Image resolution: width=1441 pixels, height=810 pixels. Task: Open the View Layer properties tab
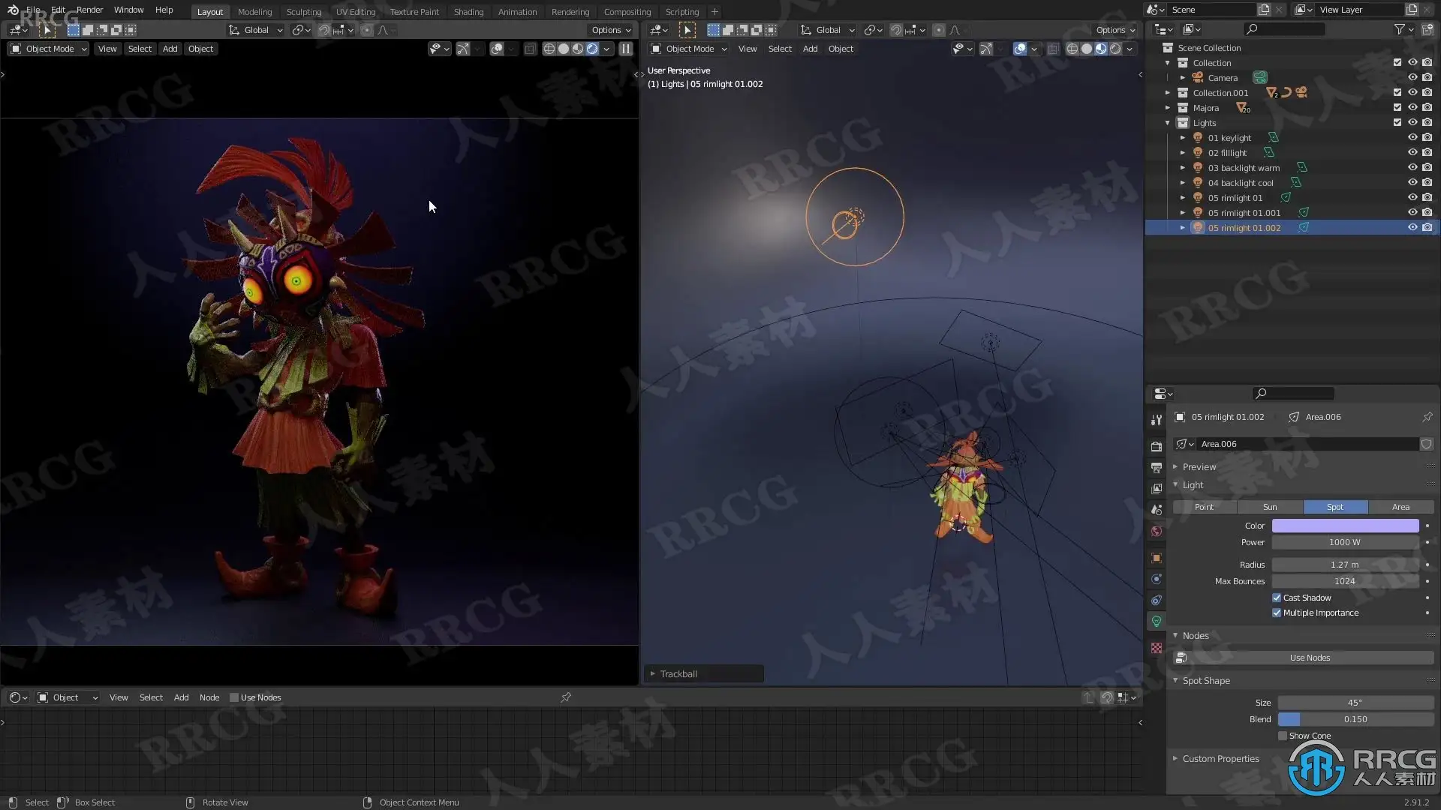click(1157, 488)
